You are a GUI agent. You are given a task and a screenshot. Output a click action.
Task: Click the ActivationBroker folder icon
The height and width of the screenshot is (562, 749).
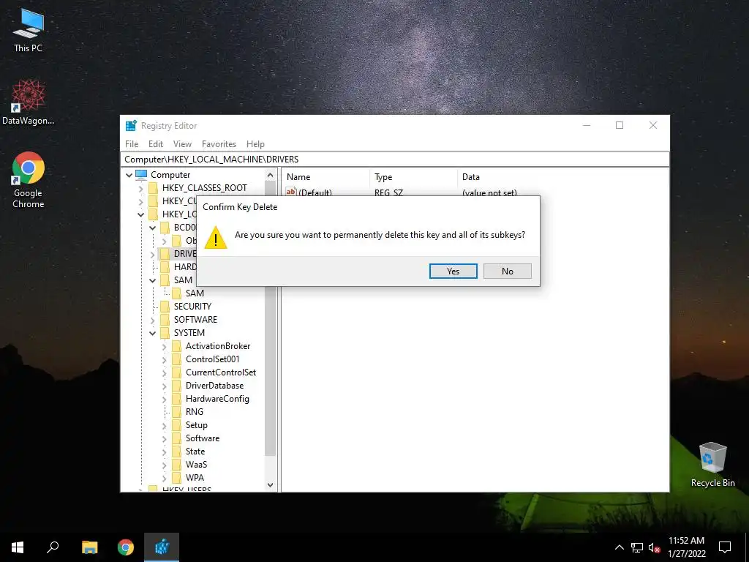tap(177, 346)
